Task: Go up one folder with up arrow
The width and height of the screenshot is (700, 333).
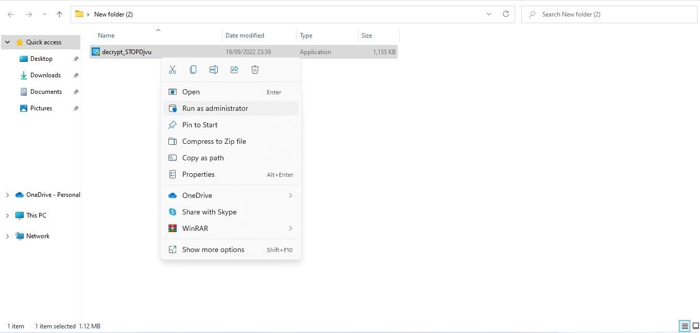Action: [59, 14]
